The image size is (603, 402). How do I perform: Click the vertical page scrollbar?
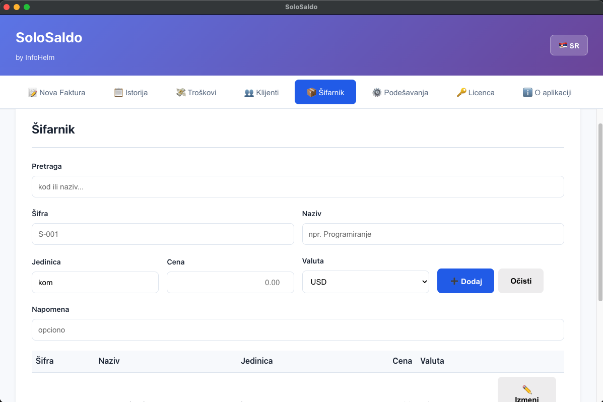(x=599, y=212)
